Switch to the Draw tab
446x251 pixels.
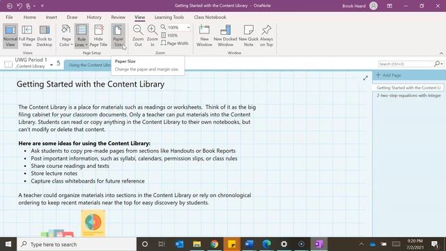[72, 17]
